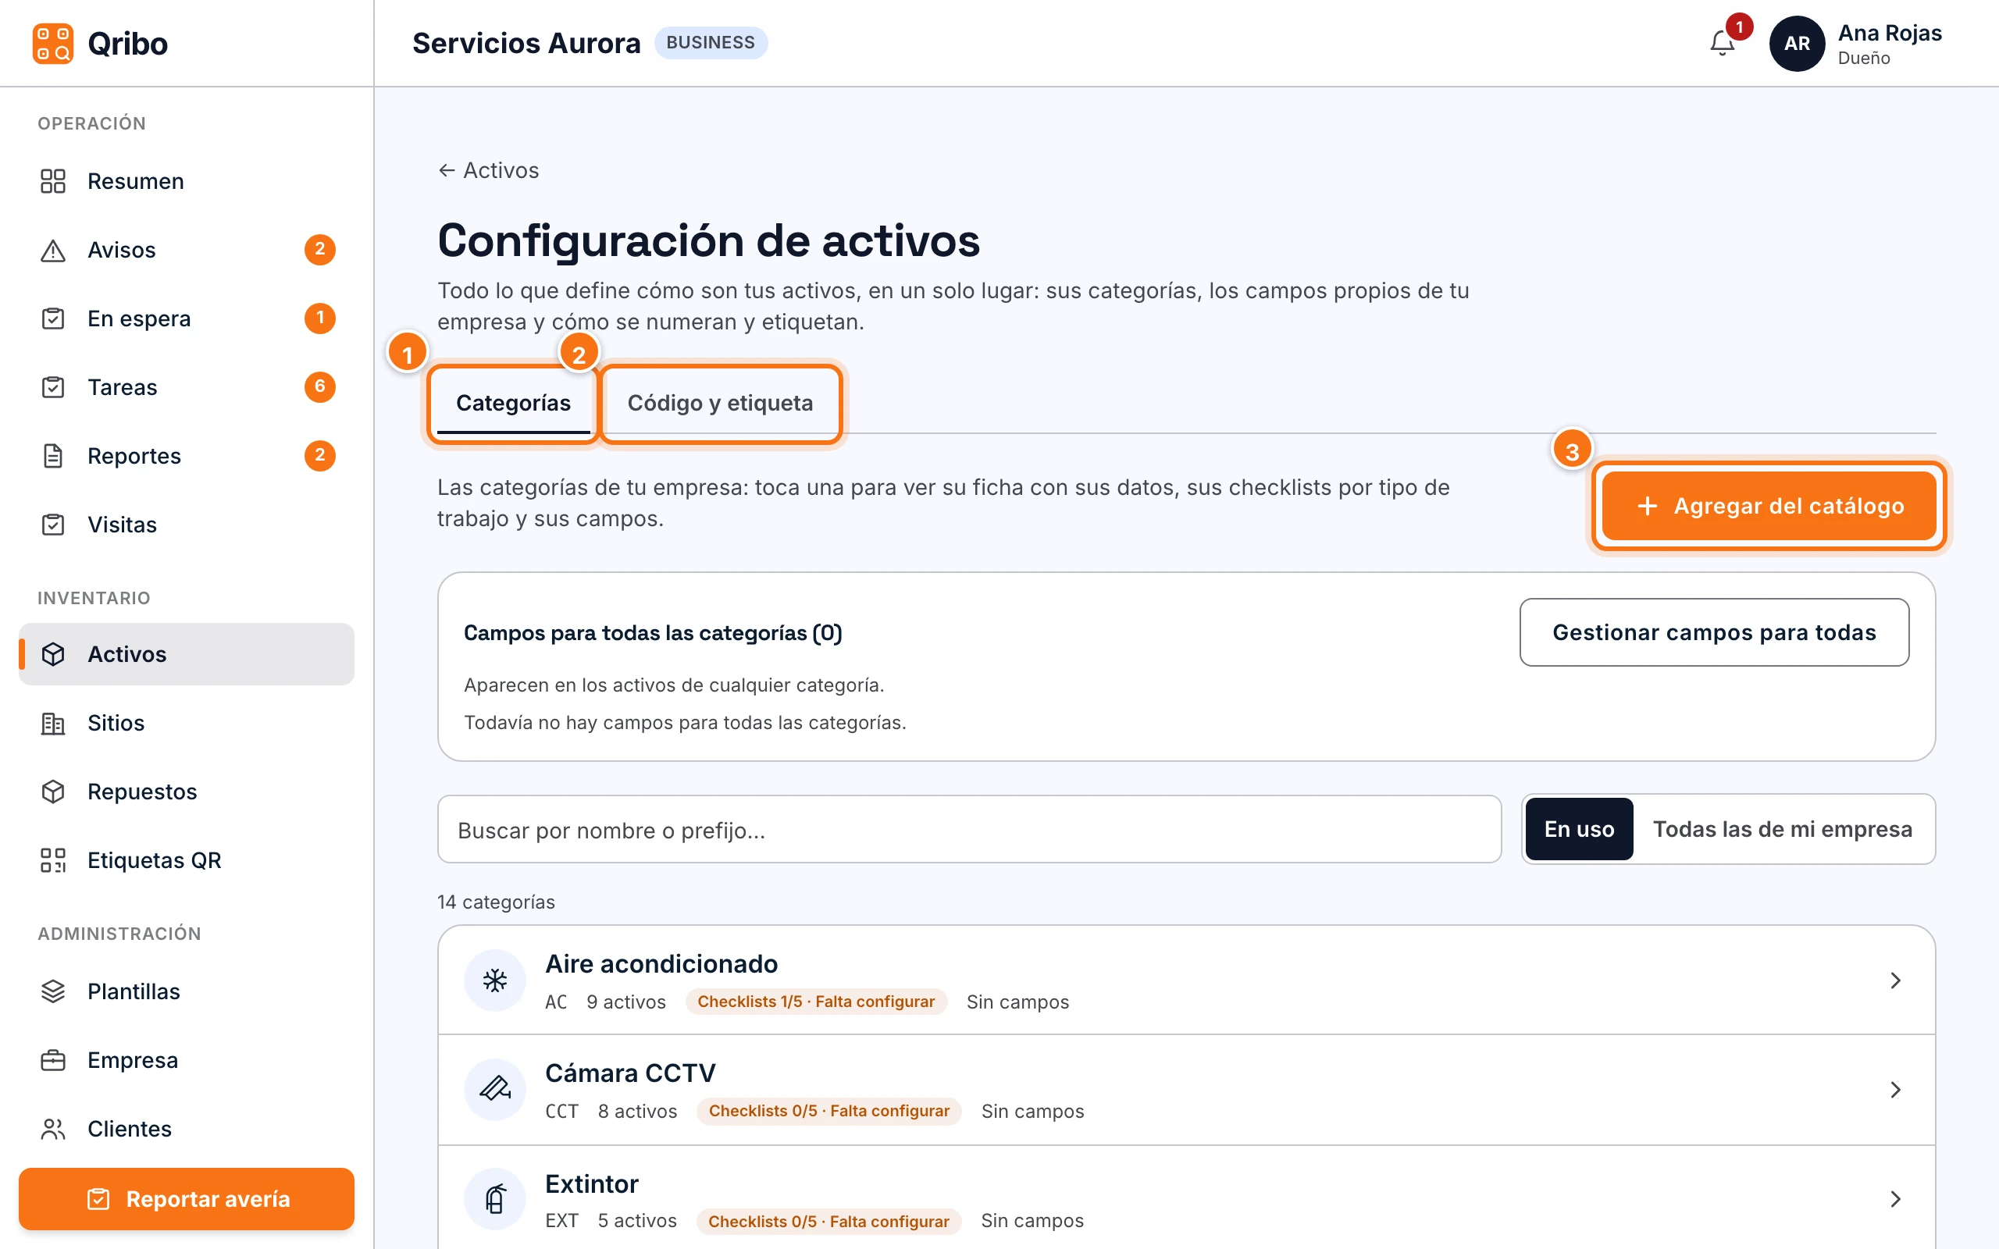Screen dimensions: 1999x1249
Task: Click the Tareas badge showing 6
Action: pyautogui.click(x=319, y=386)
